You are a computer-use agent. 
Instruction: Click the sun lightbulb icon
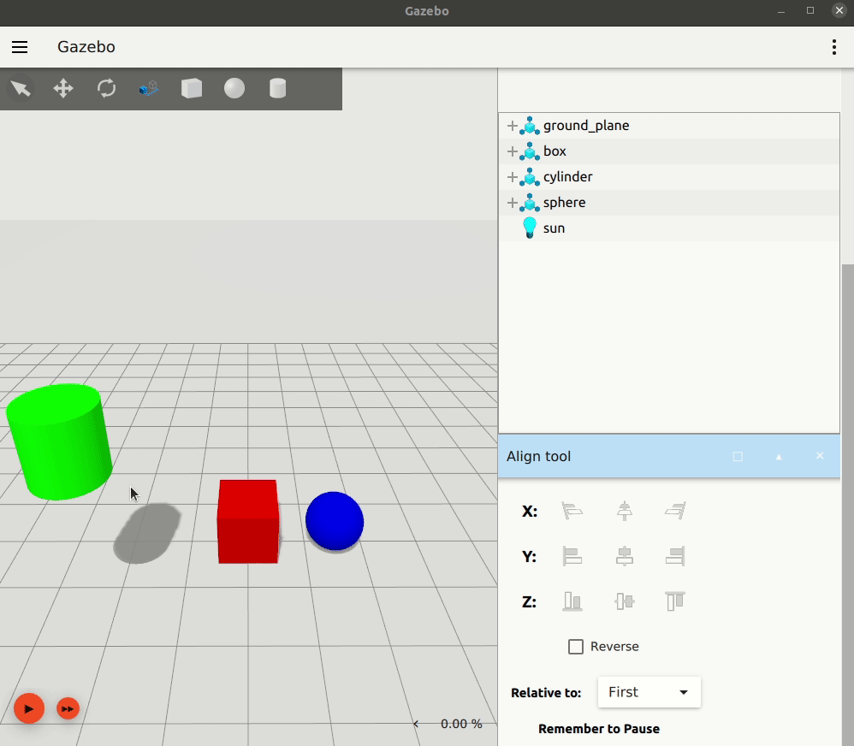tap(530, 228)
